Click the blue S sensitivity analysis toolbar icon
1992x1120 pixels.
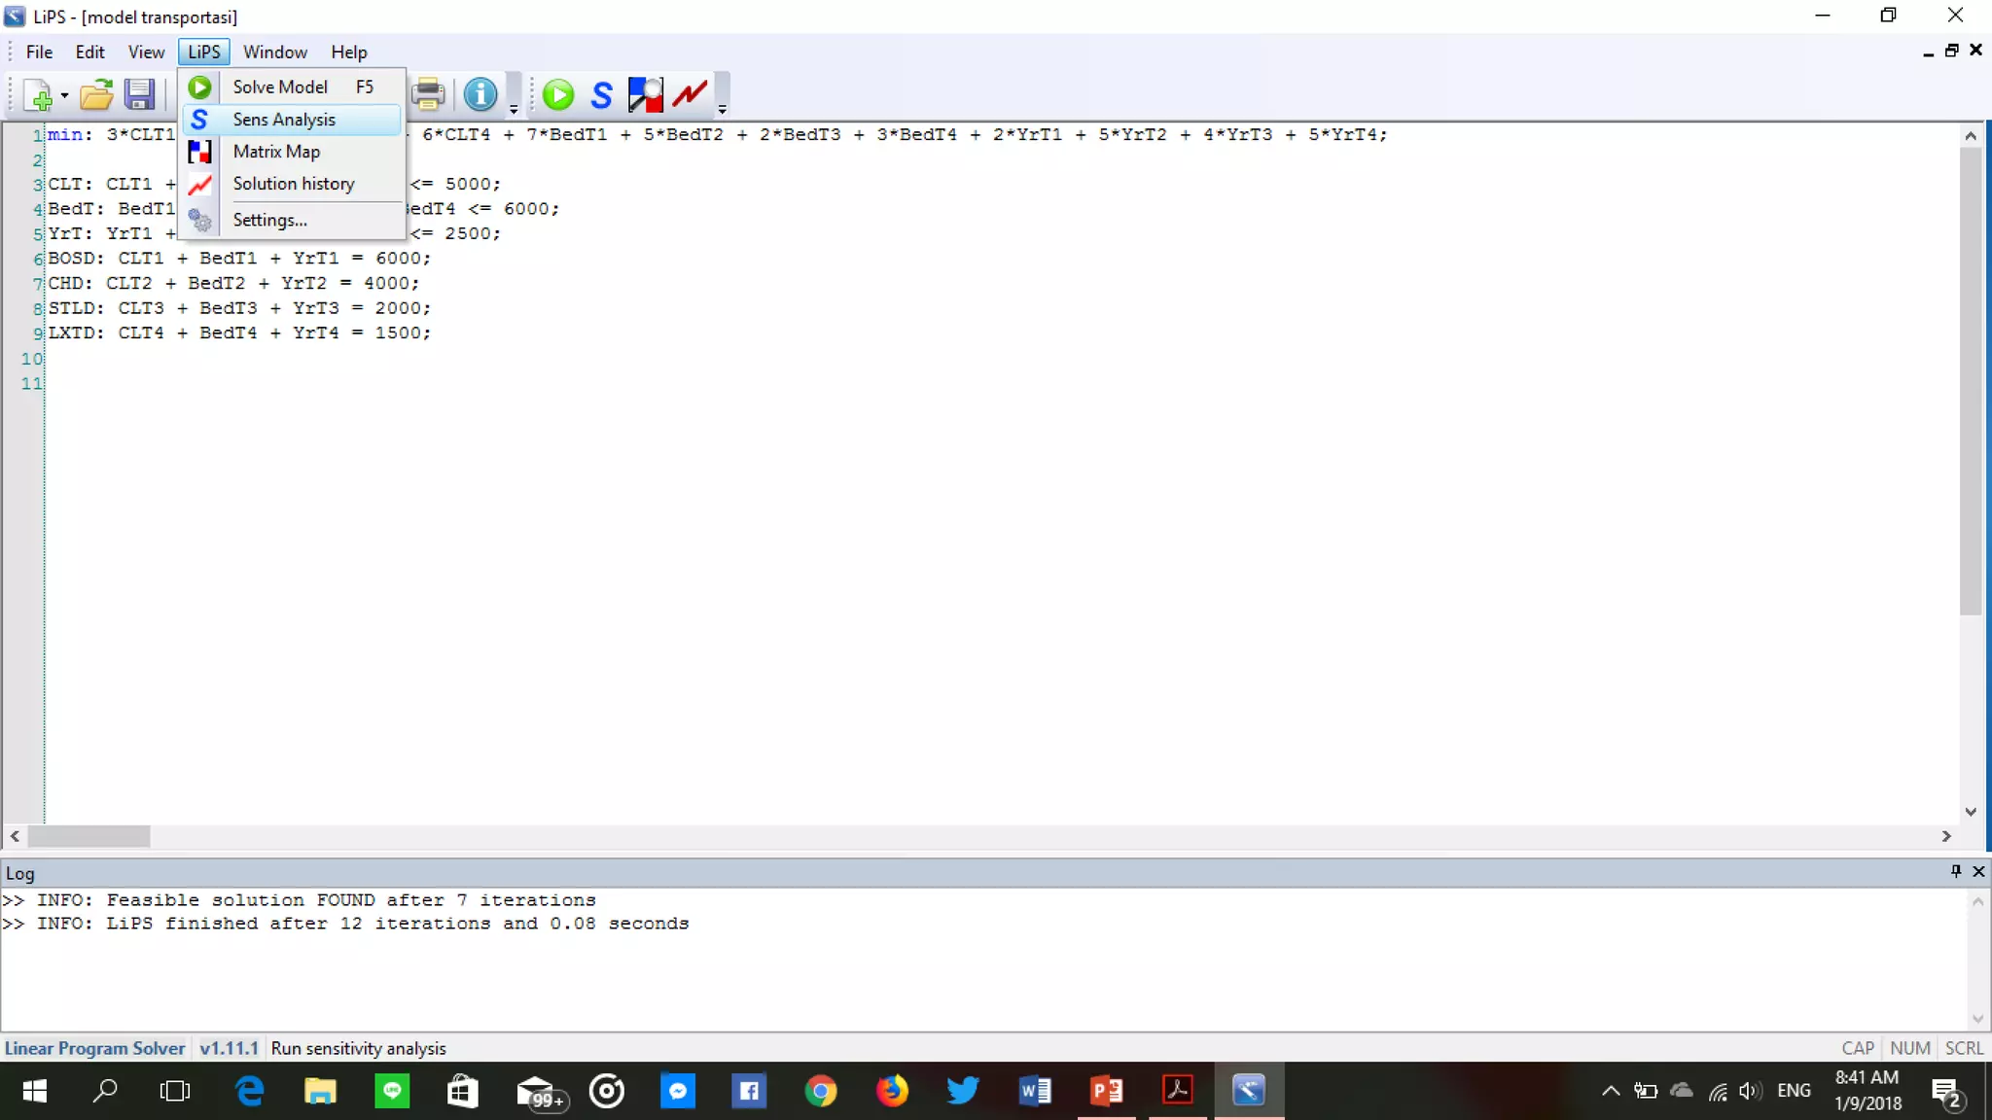tap(602, 94)
